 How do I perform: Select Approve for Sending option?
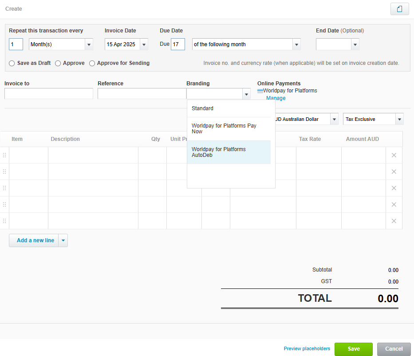click(92, 63)
